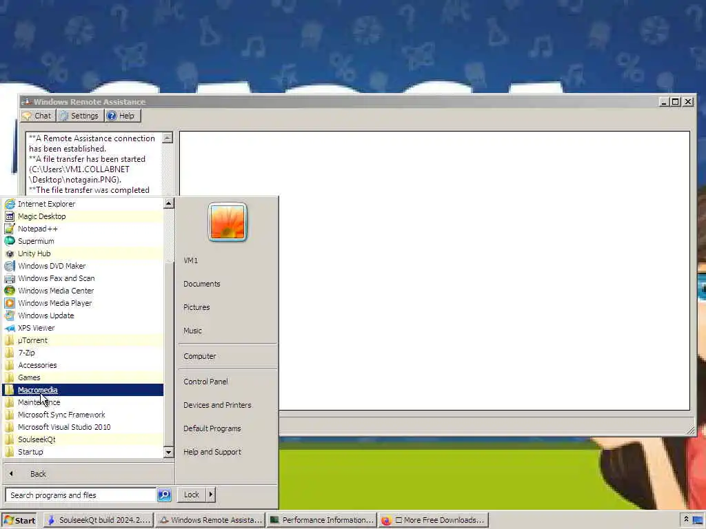This screenshot has height=529, width=706.
Task: Click the Lock button
Action: point(192,495)
